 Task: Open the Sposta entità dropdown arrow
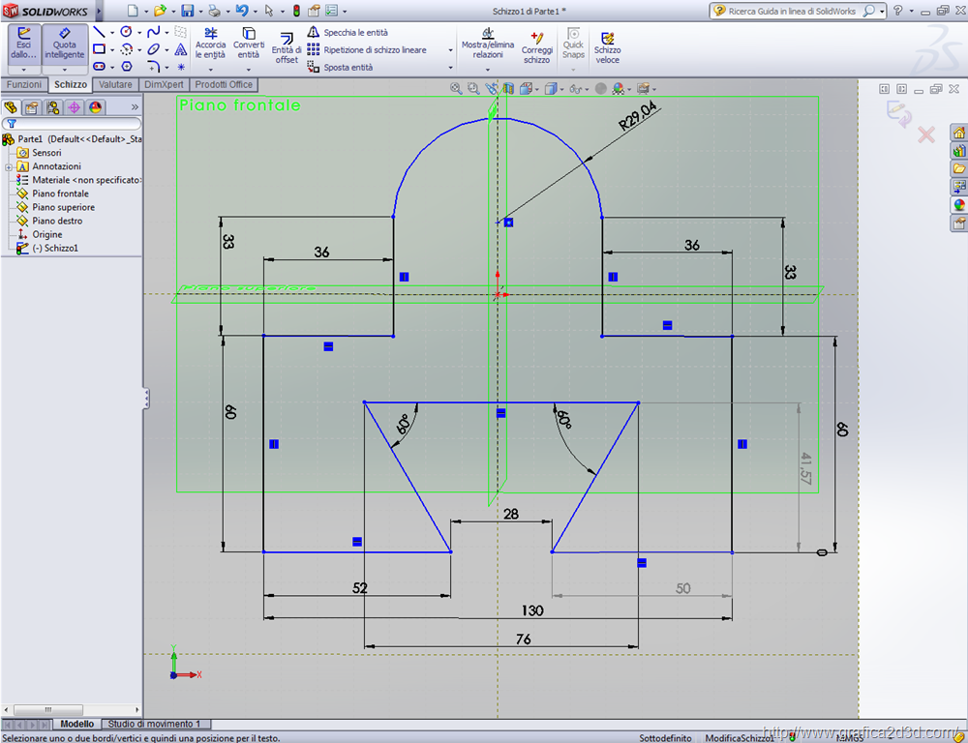[x=450, y=68]
